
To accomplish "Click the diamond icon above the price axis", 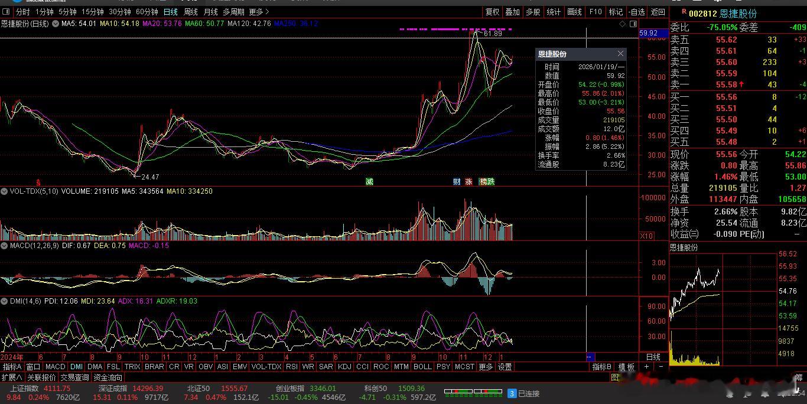I will click(x=622, y=24).
